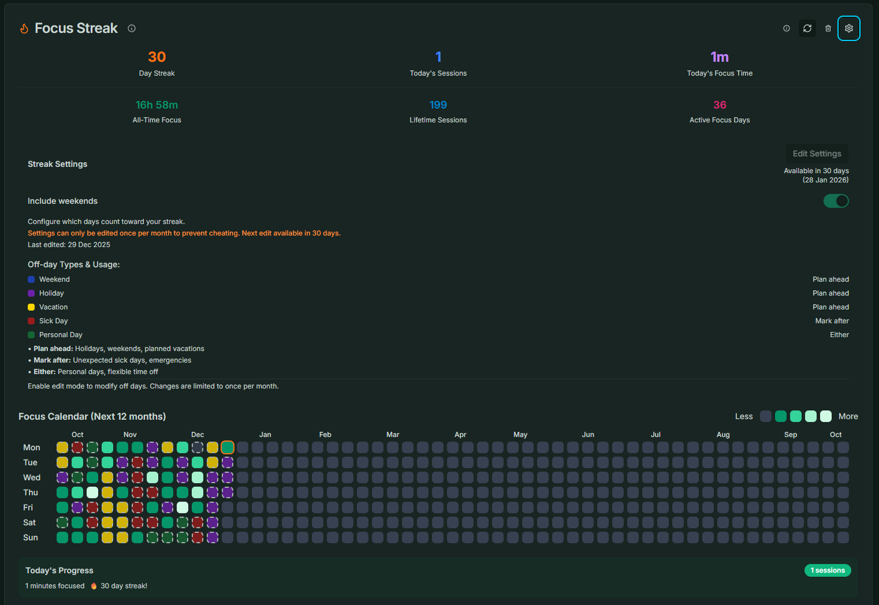The image size is (879, 605).
Task: Click a yellow Vacation cell in the October column
Action: (x=62, y=447)
